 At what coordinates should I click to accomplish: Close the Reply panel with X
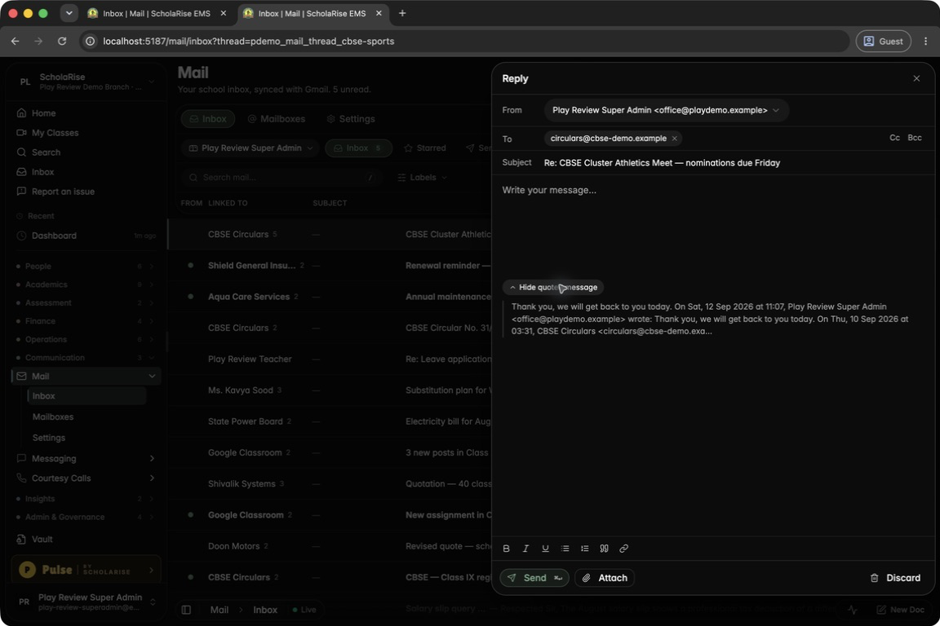coord(916,78)
